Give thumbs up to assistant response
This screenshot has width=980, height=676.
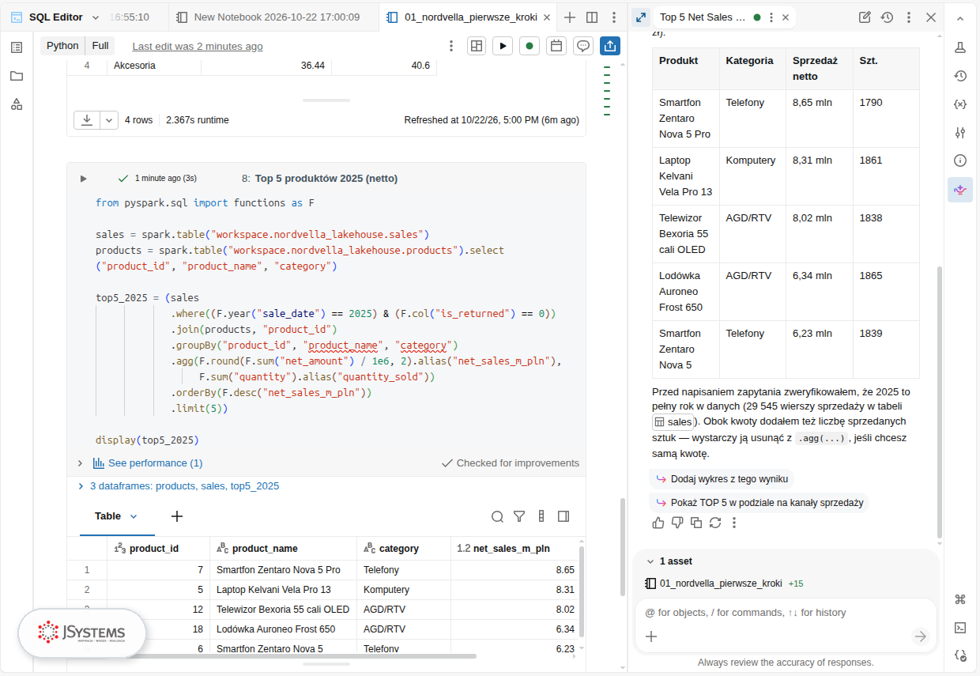(x=658, y=523)
